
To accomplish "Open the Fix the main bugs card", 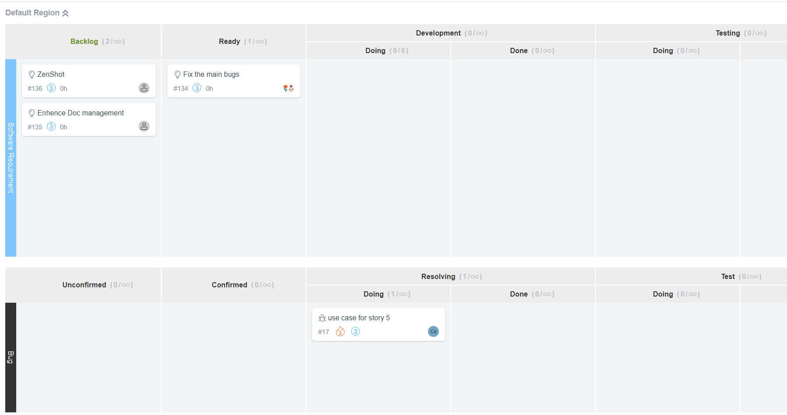I will (x=211, y=75).
